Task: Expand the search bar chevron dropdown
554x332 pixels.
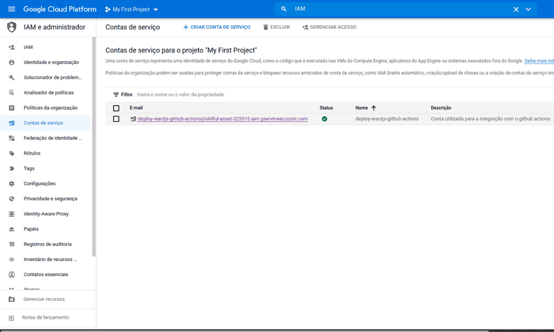Action: pyautogui.click(x=528, y=9)
